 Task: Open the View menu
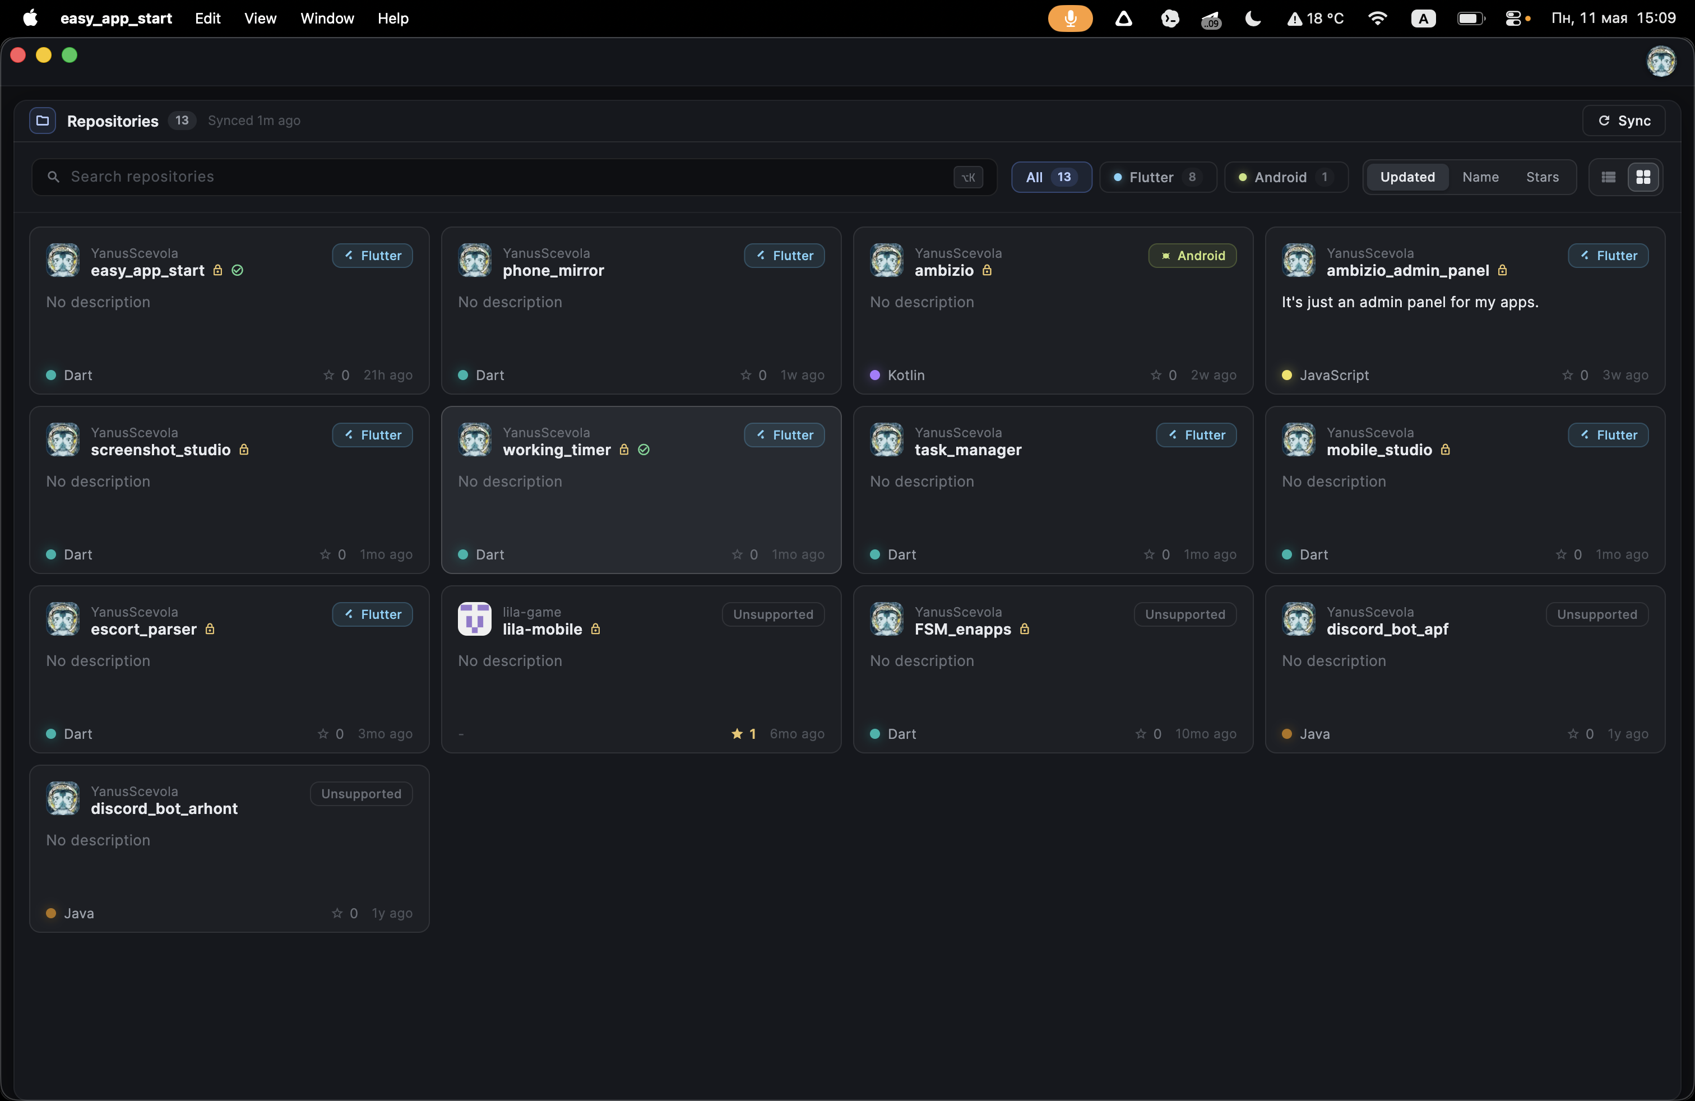pyautogui.click(x=260, y=18)
